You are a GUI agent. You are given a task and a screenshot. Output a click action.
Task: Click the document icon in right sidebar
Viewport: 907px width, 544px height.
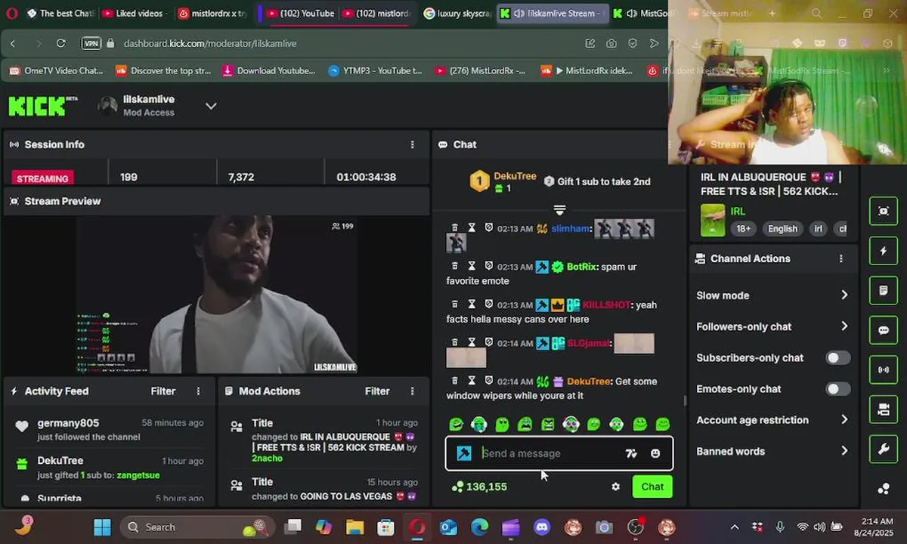884,291
